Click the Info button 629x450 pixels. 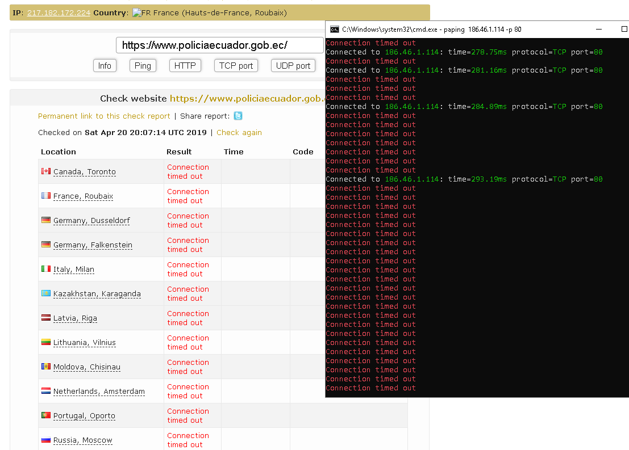pos(105,66)
